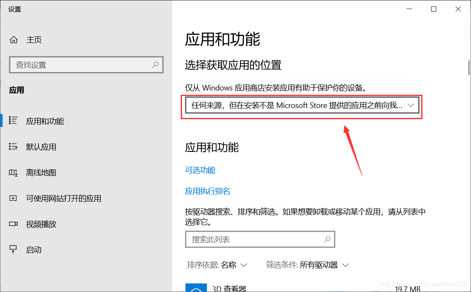Viewport: 471px width, 292px height.
Task: Click the right-side scrollbar
Action: coord(468,66)
